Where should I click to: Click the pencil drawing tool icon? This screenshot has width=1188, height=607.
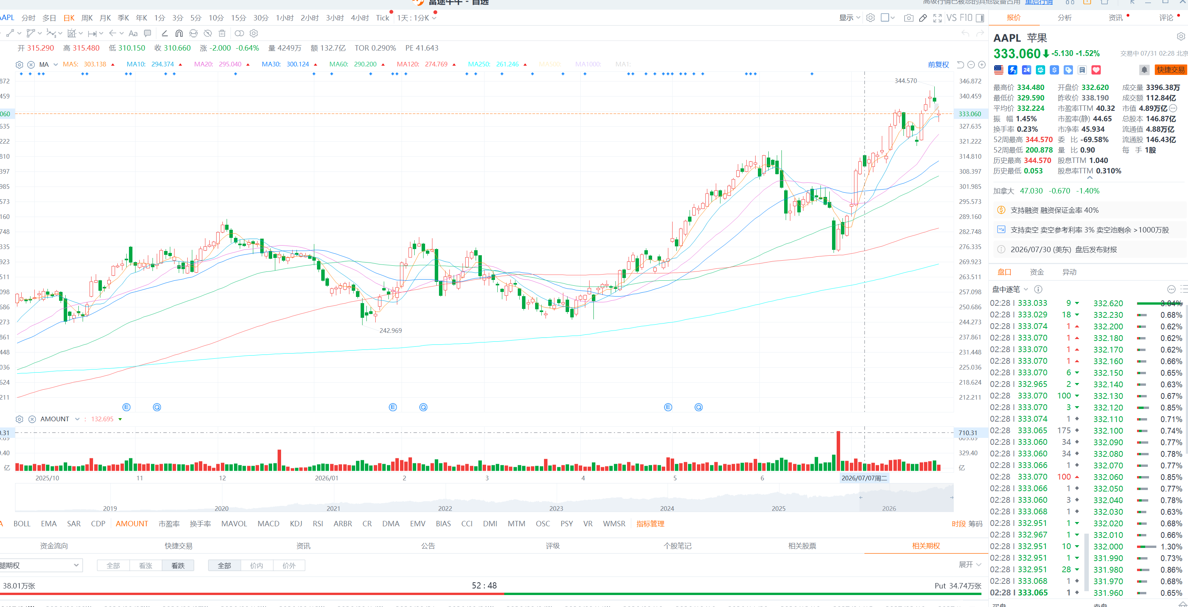pos(923,18)
